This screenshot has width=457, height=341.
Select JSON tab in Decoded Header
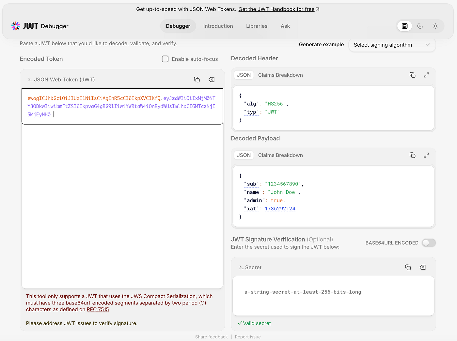point(244,75)
